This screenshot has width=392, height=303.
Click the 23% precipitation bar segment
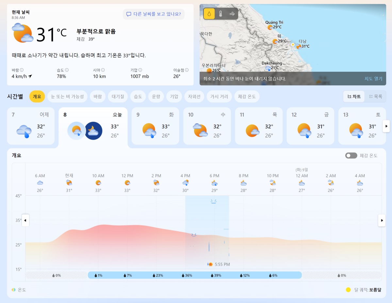(x=158, y=275)
